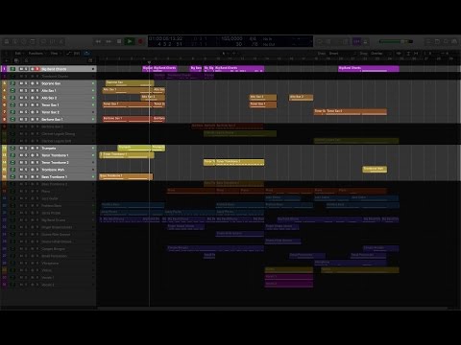Toggle the Show Automation icon
Screen dimensions: 461x345
pos(68,54)
